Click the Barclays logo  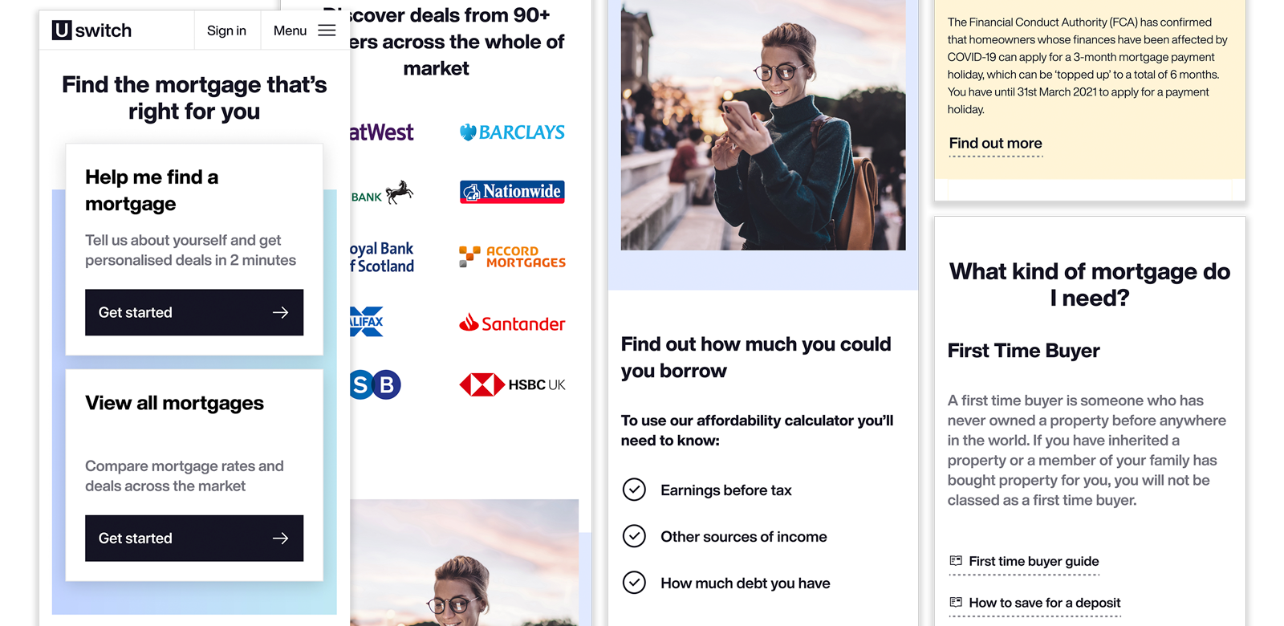[512, 132]
